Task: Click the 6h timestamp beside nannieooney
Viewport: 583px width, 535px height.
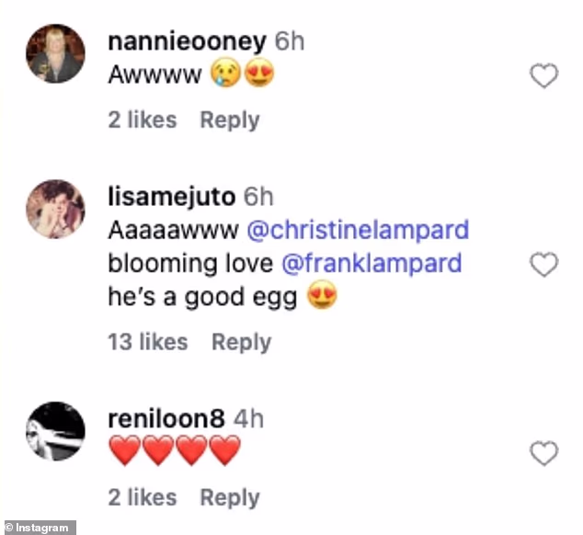Action: click(290, 41)
